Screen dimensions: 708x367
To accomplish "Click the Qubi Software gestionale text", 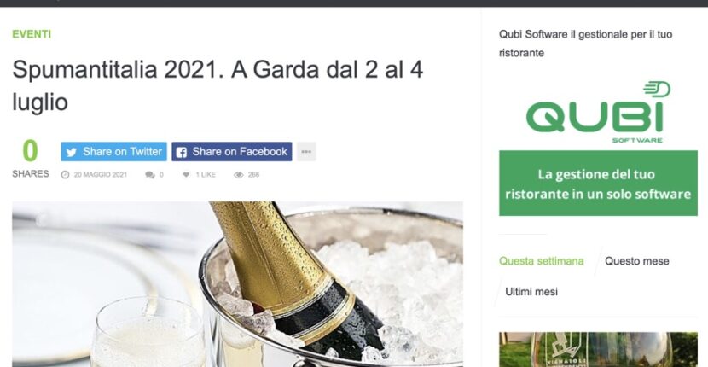I will click(x=586, y=44).
